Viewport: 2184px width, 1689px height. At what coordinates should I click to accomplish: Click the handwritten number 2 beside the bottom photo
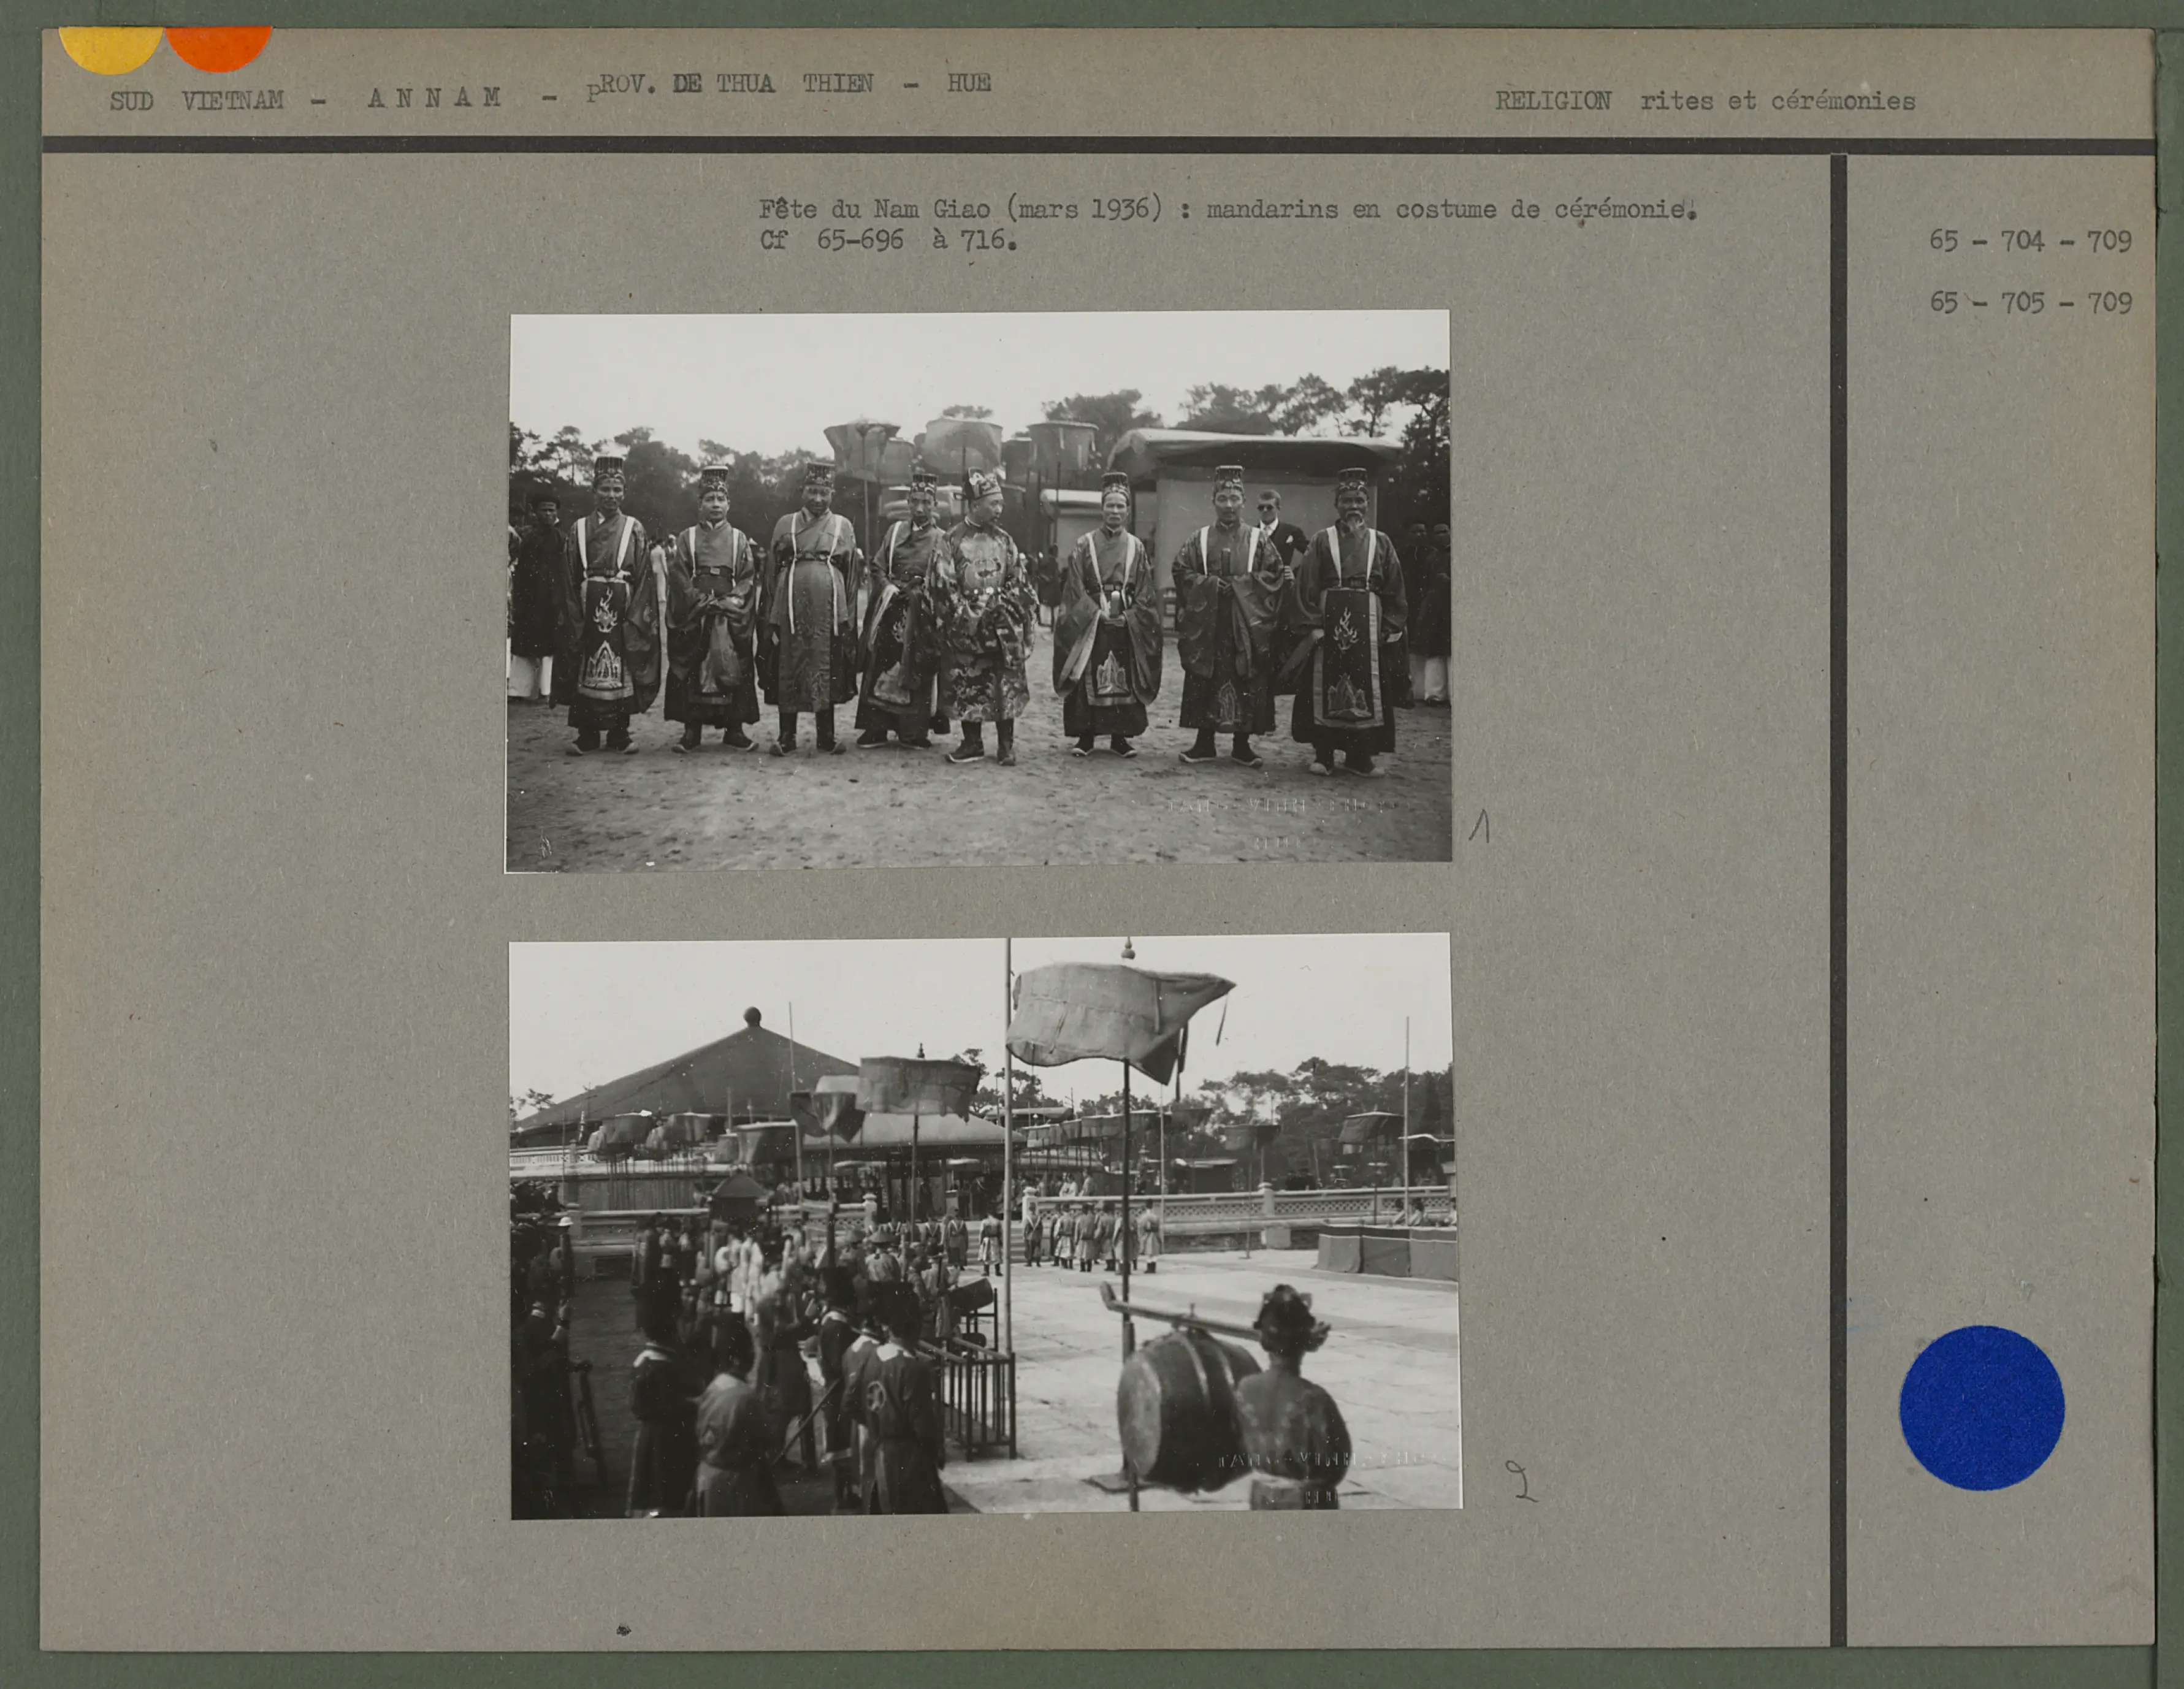tap(1522, 1481)
